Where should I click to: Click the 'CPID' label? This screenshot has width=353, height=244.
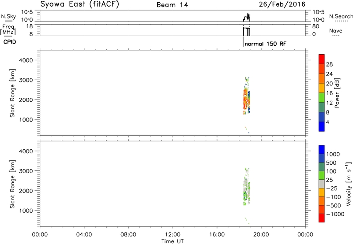pos(10,42)
